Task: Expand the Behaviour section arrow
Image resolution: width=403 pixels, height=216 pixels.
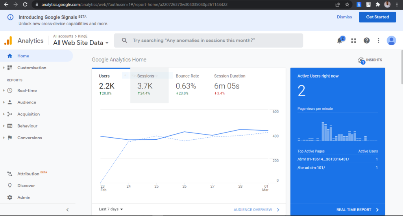Action: (4, 126)
